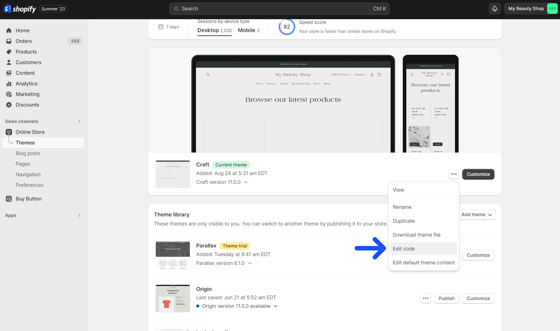This screenshot has height=331, width=560.
Task: Click the Summer '23 badge
Action: [53, 9]
